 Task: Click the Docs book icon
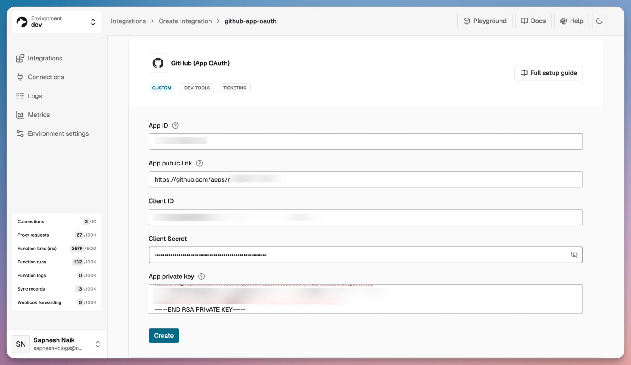point(524,21)
